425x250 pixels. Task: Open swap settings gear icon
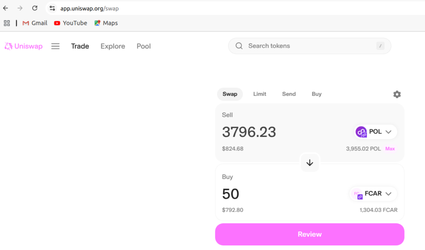397,94
